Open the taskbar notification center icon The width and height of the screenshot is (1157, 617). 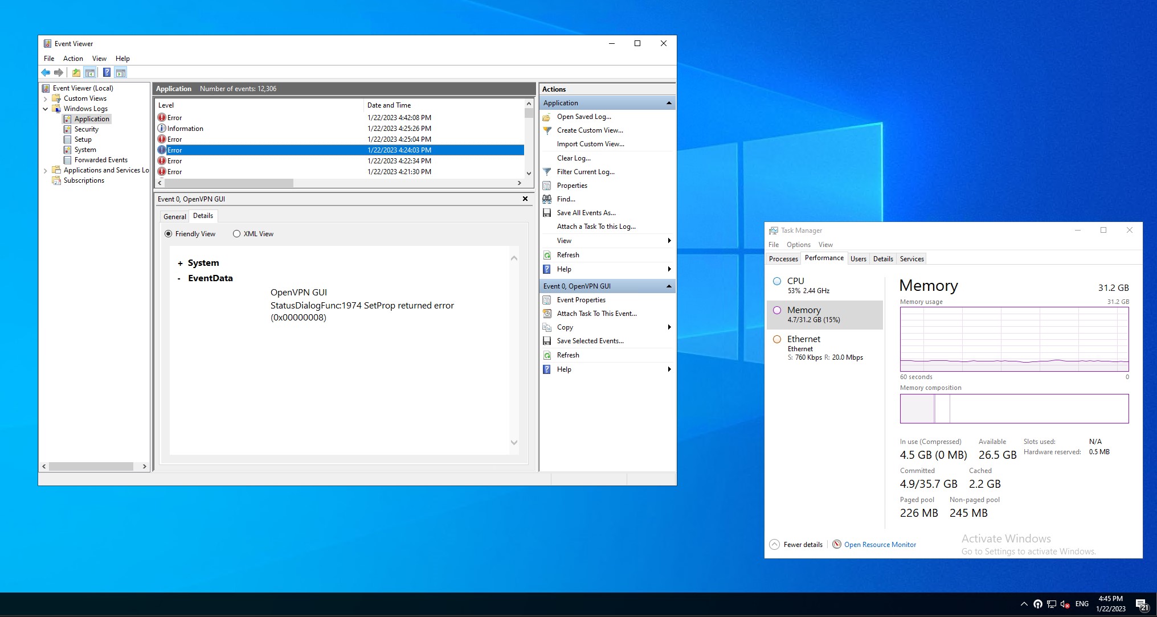[x=1141, y=604]
